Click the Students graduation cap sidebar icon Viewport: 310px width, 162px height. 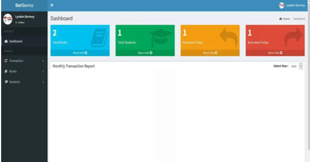[6, 82]
